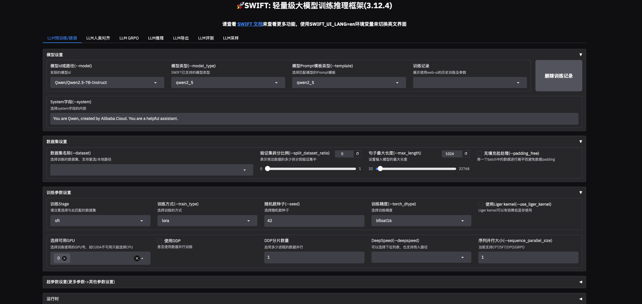Switch to the LLM GRPO tab
The height and width of the screenshot is (304, 642).
tap(129, 38)
